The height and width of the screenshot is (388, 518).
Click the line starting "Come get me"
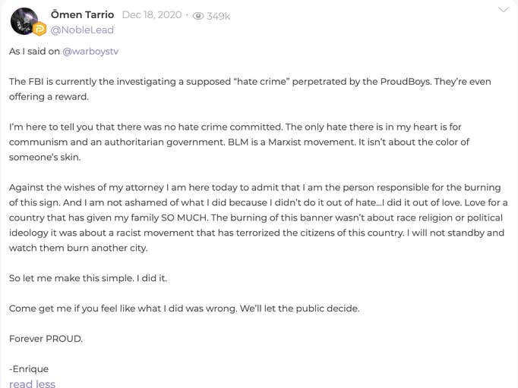[x=184, y=308]
